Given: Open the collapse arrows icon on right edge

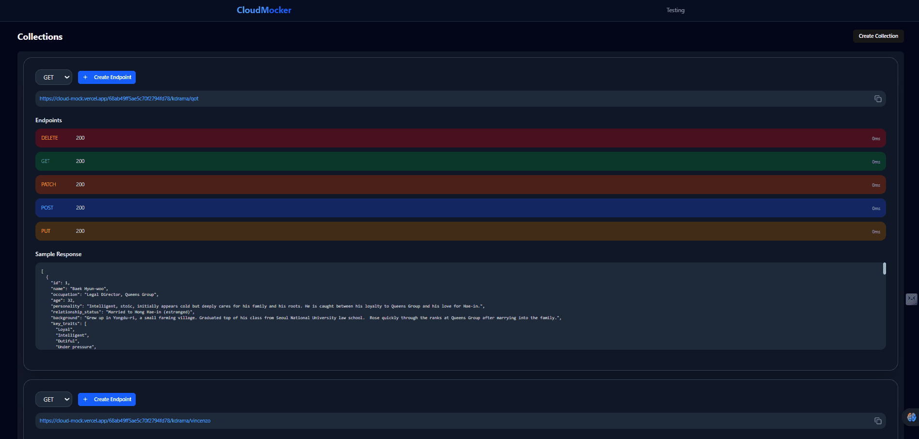Looking at the screenshot, I should (x=912, y=299).
